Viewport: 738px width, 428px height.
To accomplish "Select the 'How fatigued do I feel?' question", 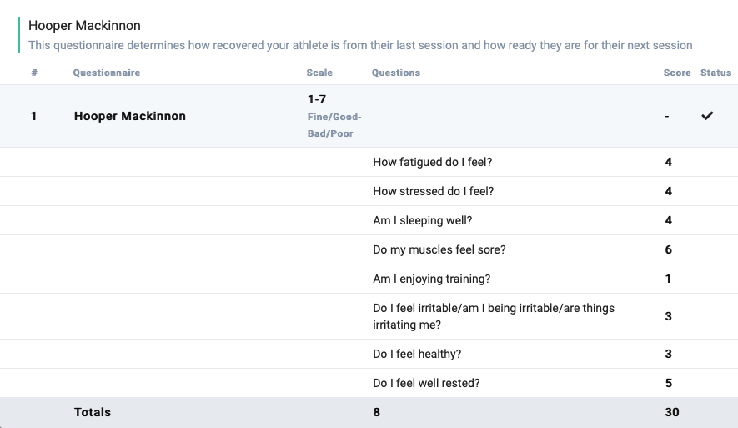I will point(433,162).
